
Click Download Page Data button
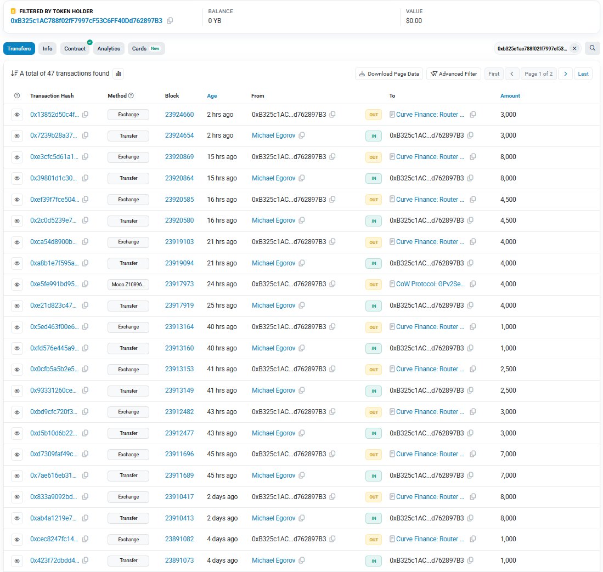tap(389, 74)
